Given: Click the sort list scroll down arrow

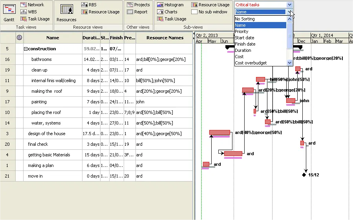Looking at the screenshot, I should (290, 63).
